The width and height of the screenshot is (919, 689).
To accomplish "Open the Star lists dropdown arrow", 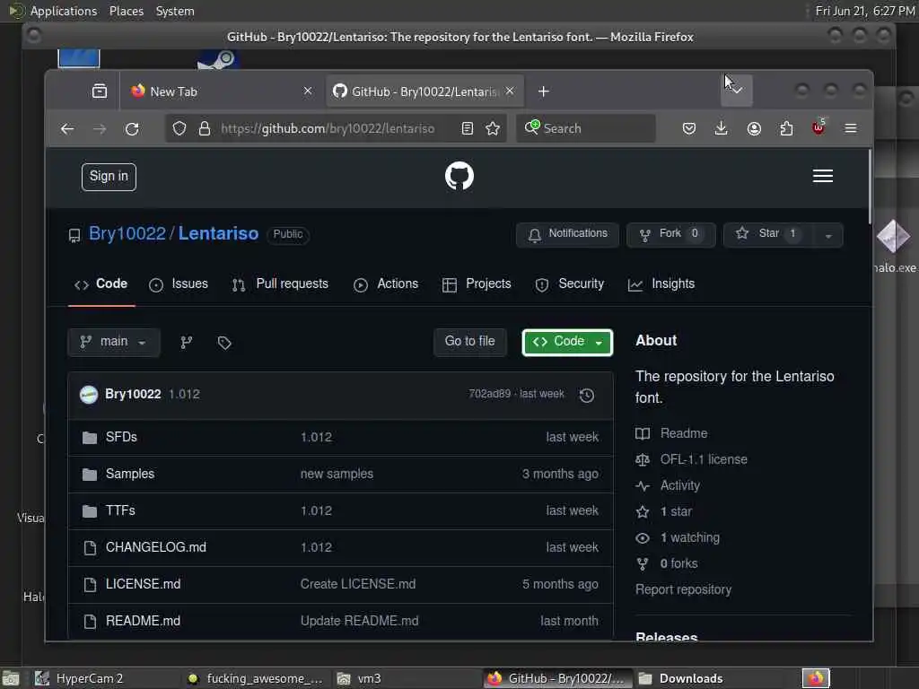I will click(828, 235).
